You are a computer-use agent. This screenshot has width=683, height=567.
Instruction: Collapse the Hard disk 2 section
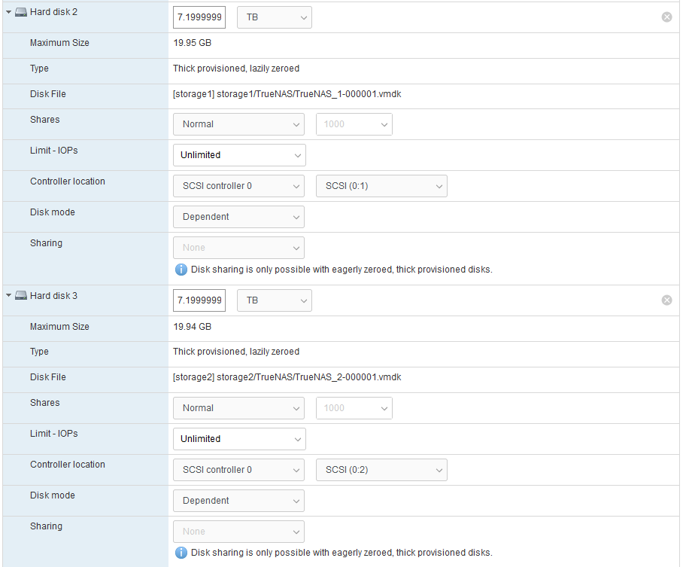pyautogui.click(x=9, y=12)
